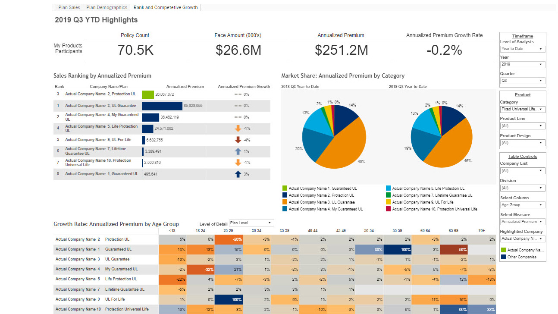This screenshot has height=314, width=558.
Task: Click the 100% cell in 55-59 column
Action: click(397, 249)
